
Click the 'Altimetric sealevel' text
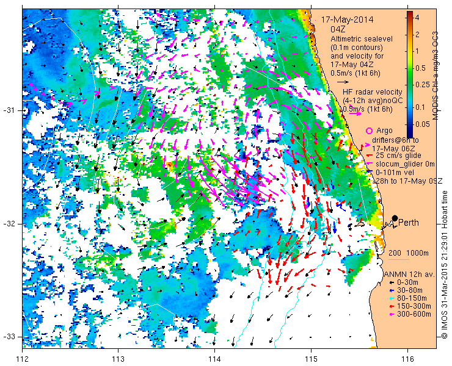[362, 39]
